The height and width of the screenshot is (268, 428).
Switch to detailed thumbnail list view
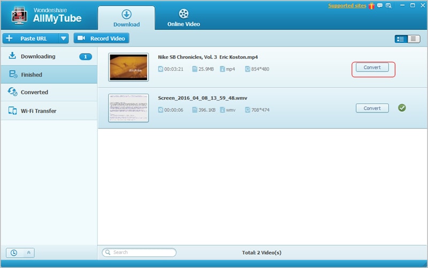click(401, 39)
